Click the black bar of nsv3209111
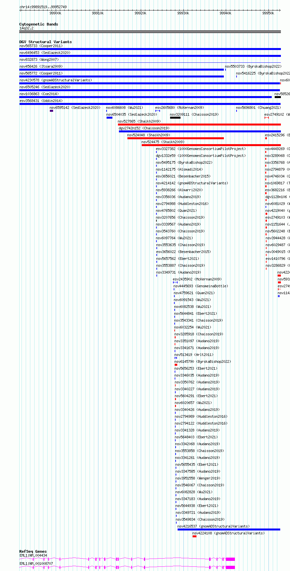Image resolution: width=290 pixels, height=571 pixels. tap(175, 118)
